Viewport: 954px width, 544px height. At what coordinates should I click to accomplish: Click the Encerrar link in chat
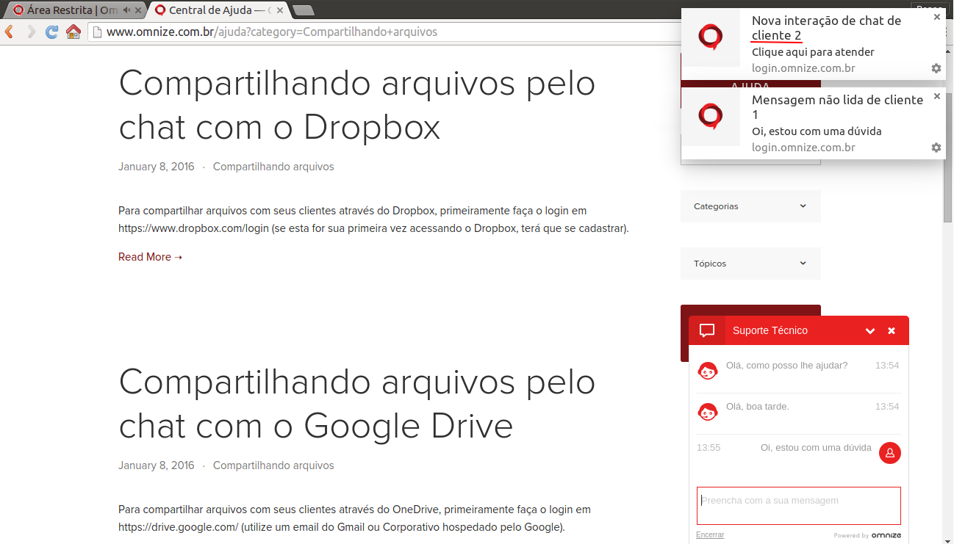(x=710, y=535)
